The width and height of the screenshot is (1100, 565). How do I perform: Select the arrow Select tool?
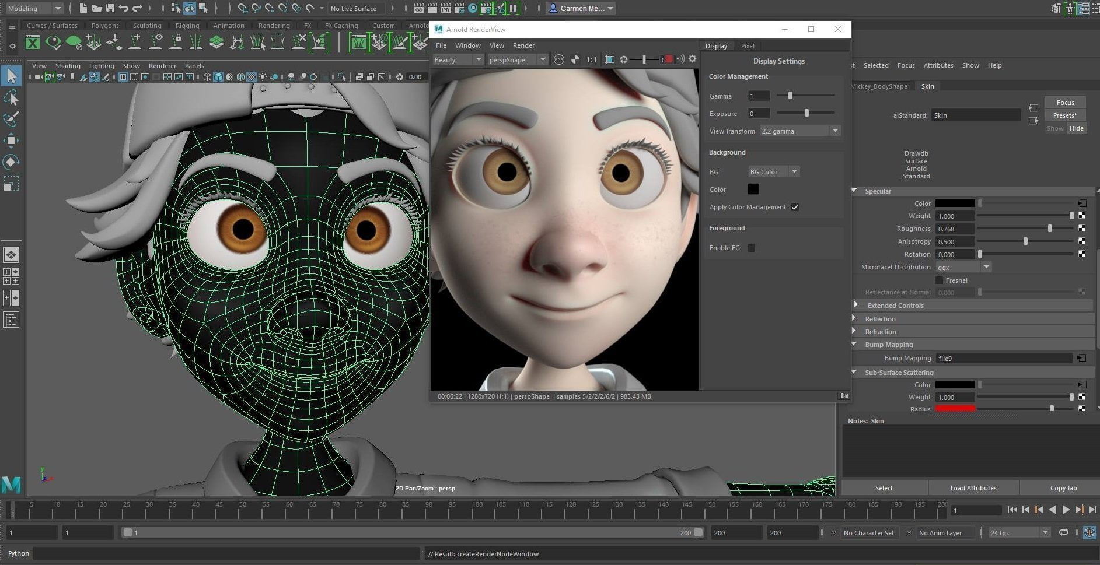(x=12, y=76)
